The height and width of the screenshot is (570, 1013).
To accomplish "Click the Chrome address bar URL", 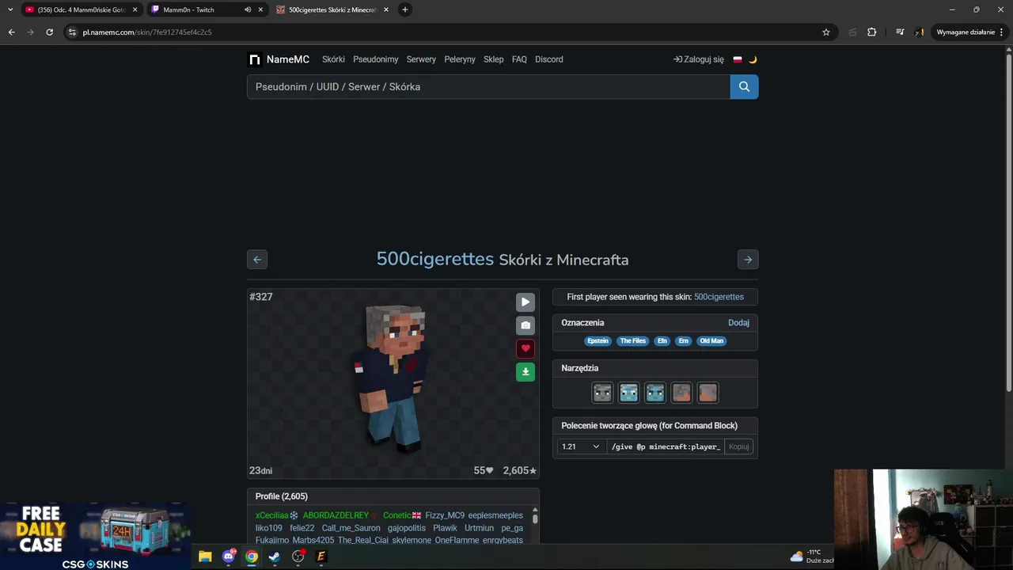I will (x=147, y=32).
